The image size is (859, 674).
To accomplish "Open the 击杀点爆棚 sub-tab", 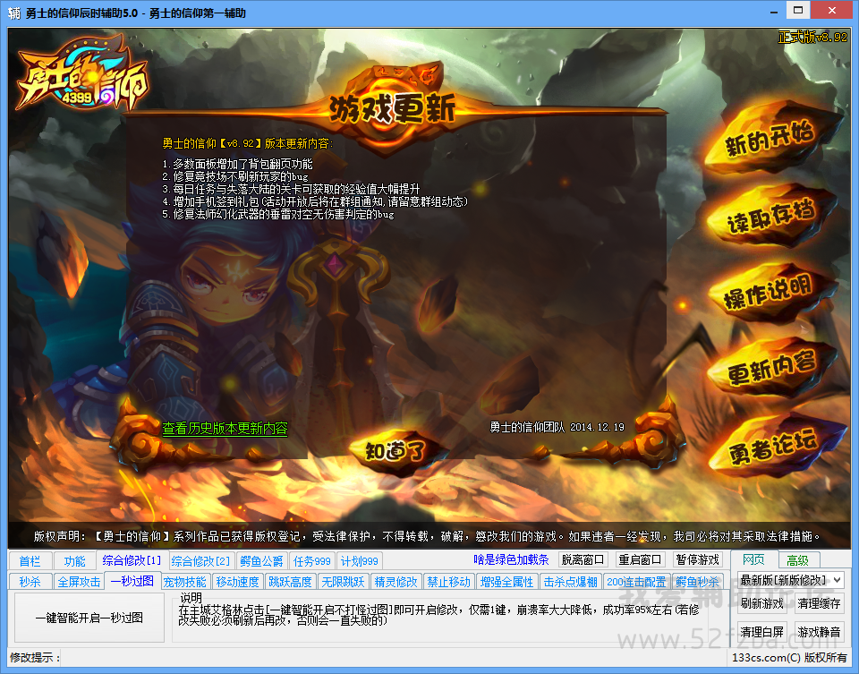I will click(x=570, y=582).
